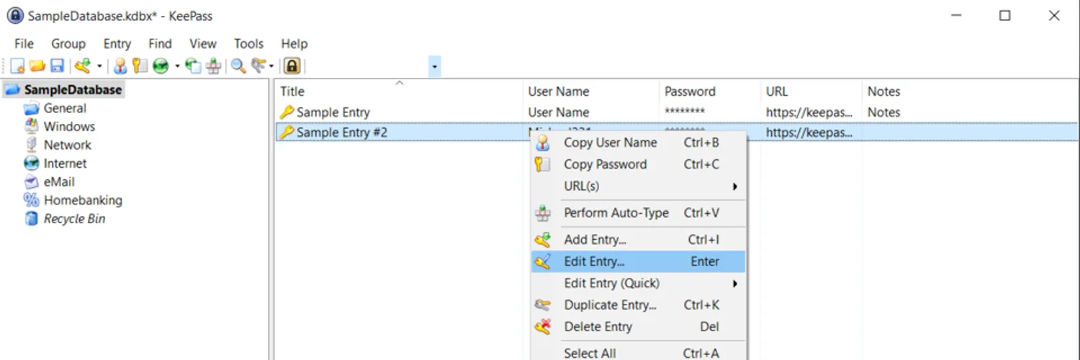Image resolution: width=1080 pixels, height=360 pixels.
Task: Select the Sample Entry row title
Action: [333, 112]
